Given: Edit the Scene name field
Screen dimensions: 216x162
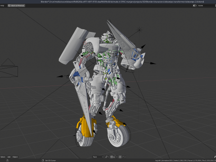Looking at the screenshot, I should click(207, 5).
